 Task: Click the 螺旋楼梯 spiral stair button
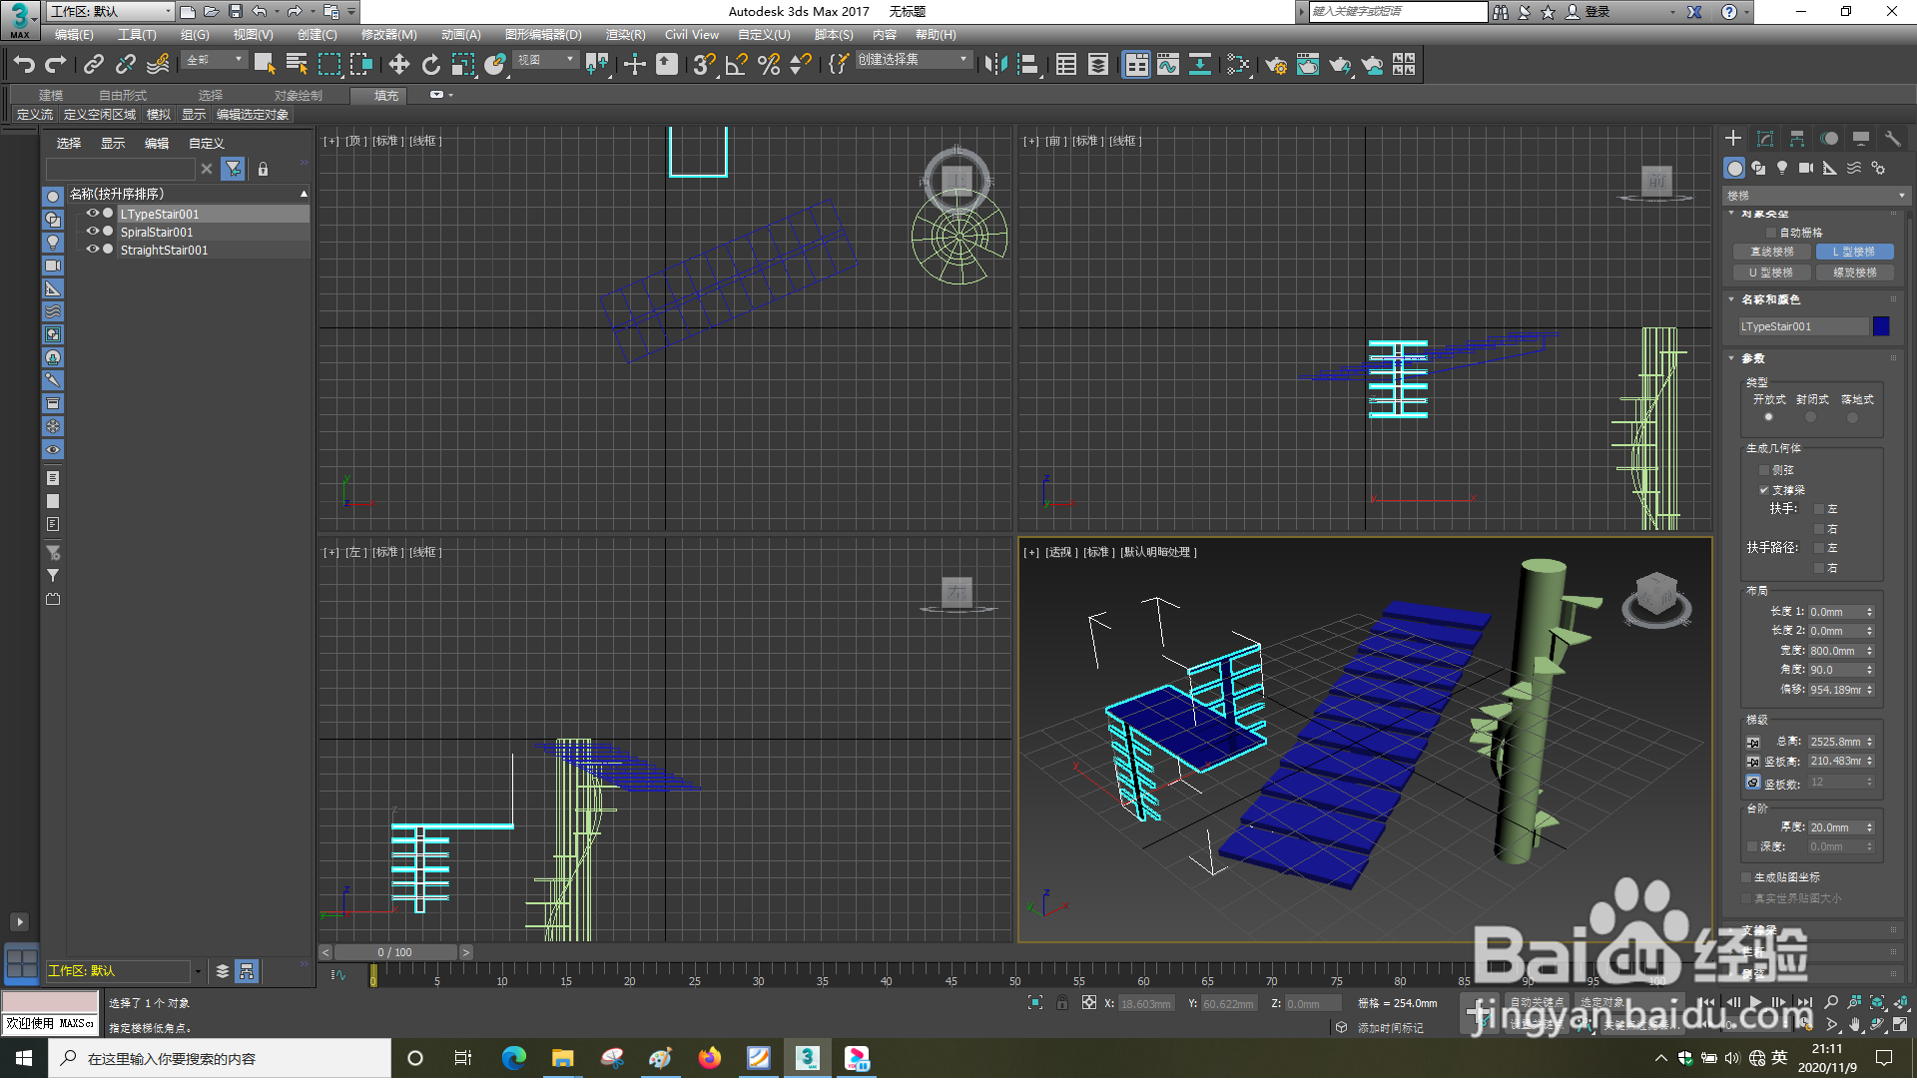(1854, 272)
